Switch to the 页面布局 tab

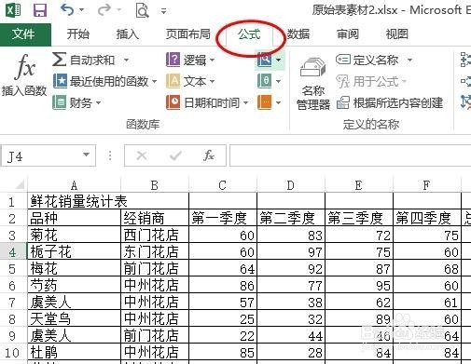pos(187,34)
